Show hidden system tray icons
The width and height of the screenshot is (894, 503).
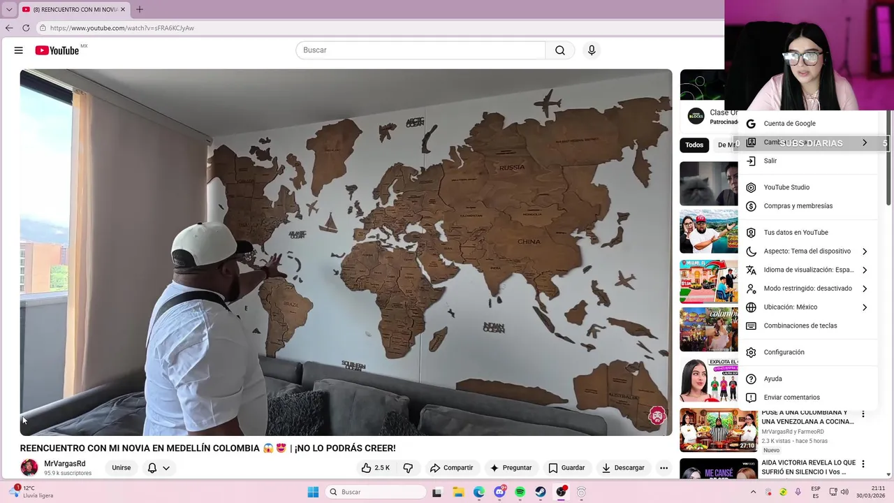point(753,492)
